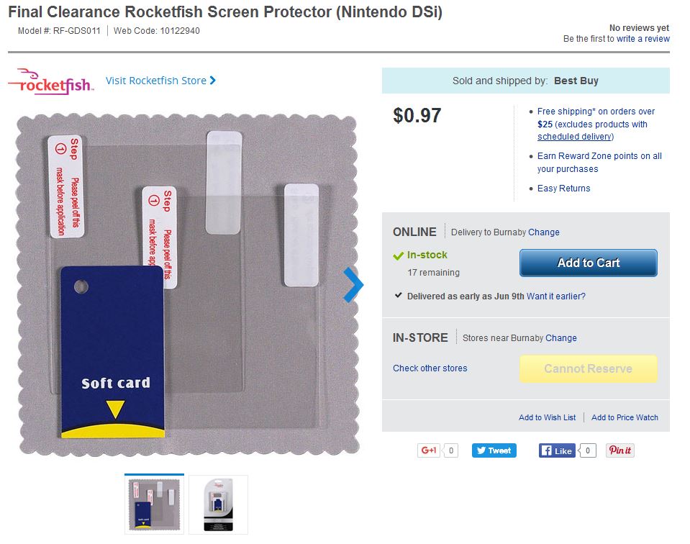690x544 pixels.
Task: Add the item to Price Watch
Action: point(625,417)
